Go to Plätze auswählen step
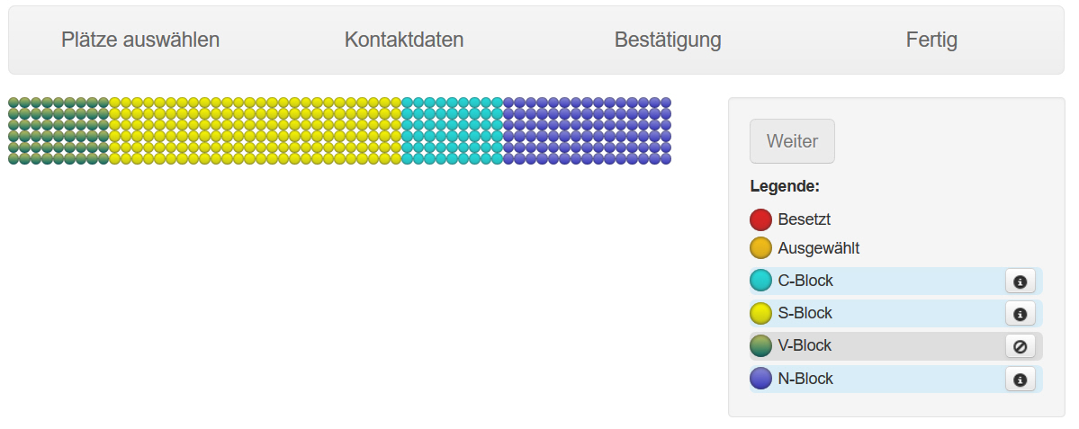Screen dimensions: 1079x429 pos(140,40)
